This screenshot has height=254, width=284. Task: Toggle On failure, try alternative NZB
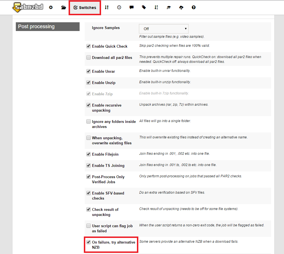pyautogui.click(x=88, y=242)
